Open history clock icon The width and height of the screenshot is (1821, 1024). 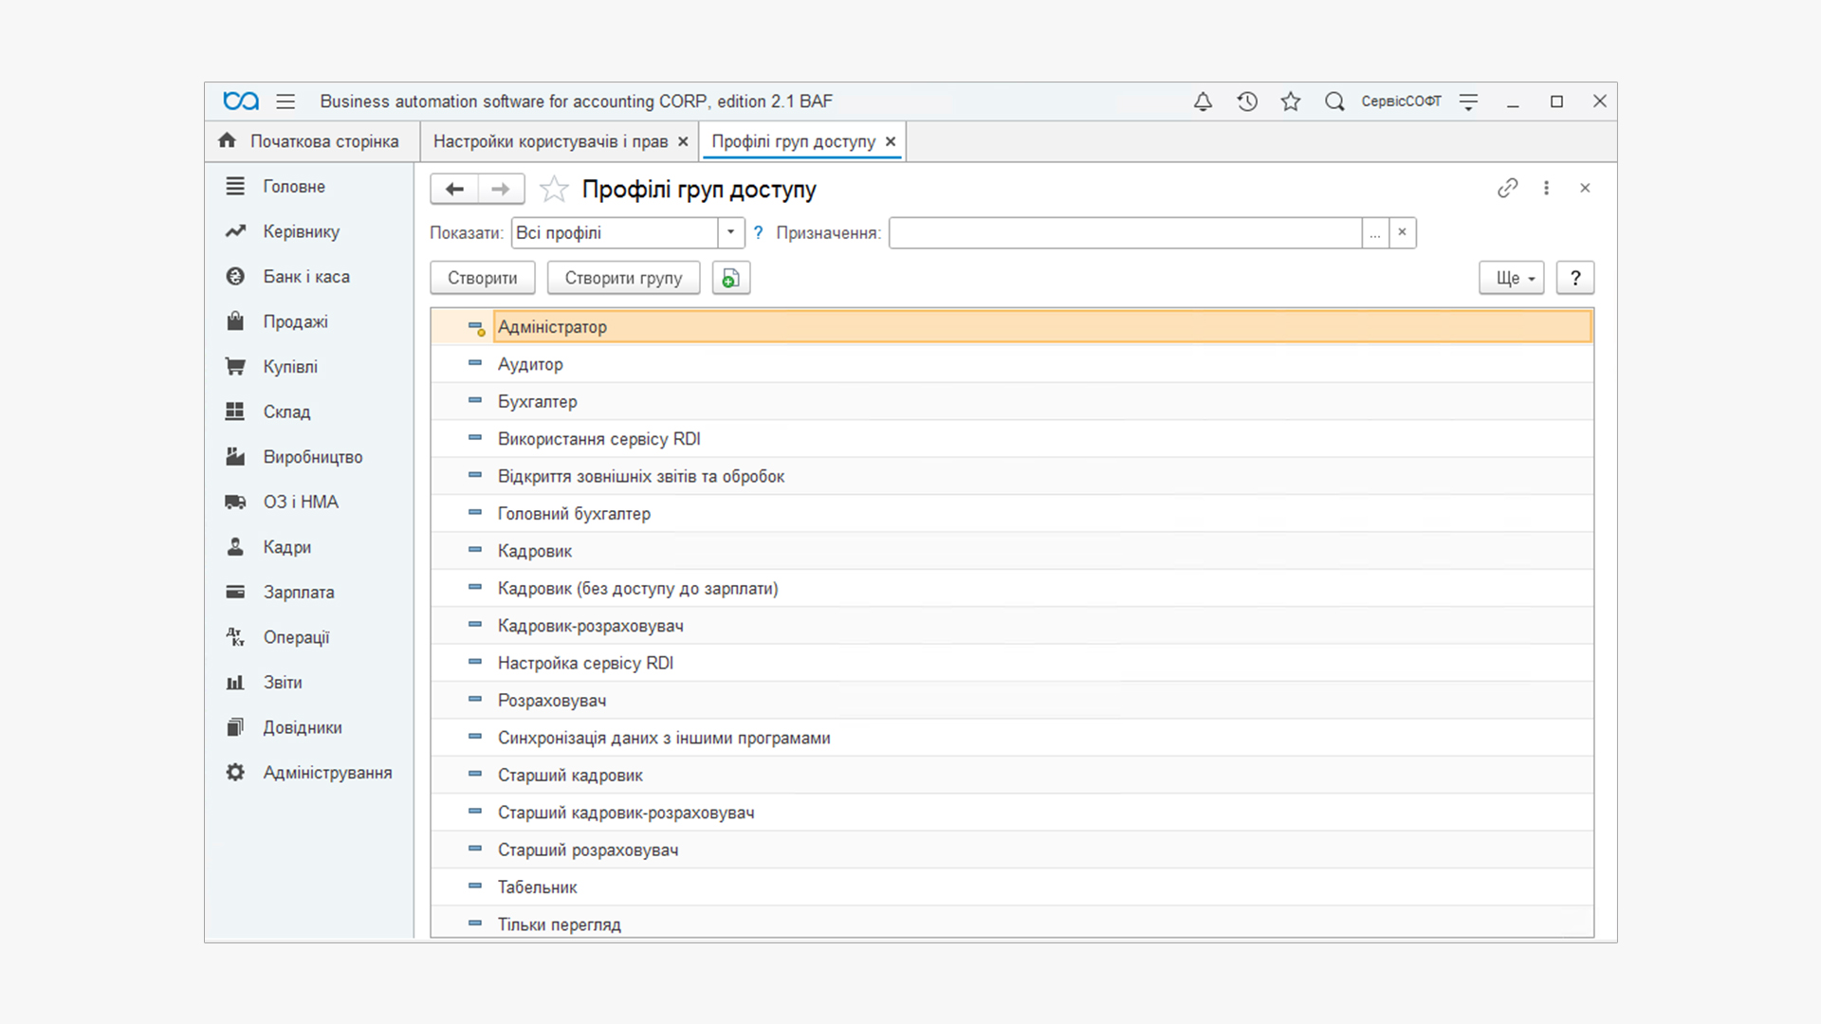(1247, 101)
